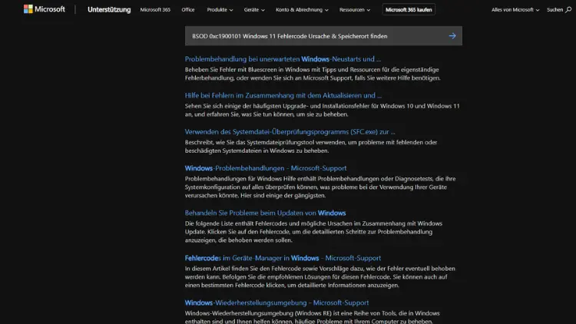This screenshot has height=324, width=576.
Task: Open Windows-Wiederherstellungsumgebung - Microsoft-Support result
Action: (276, 303)
